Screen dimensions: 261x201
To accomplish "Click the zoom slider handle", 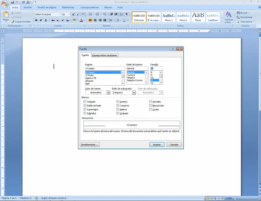I will (x=248, y=198).
